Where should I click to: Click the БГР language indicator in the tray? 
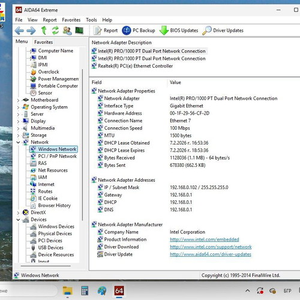[287, 291]
